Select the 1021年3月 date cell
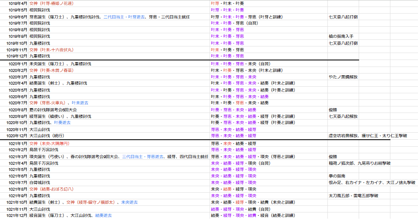The image size is (418, 219). 17,157
